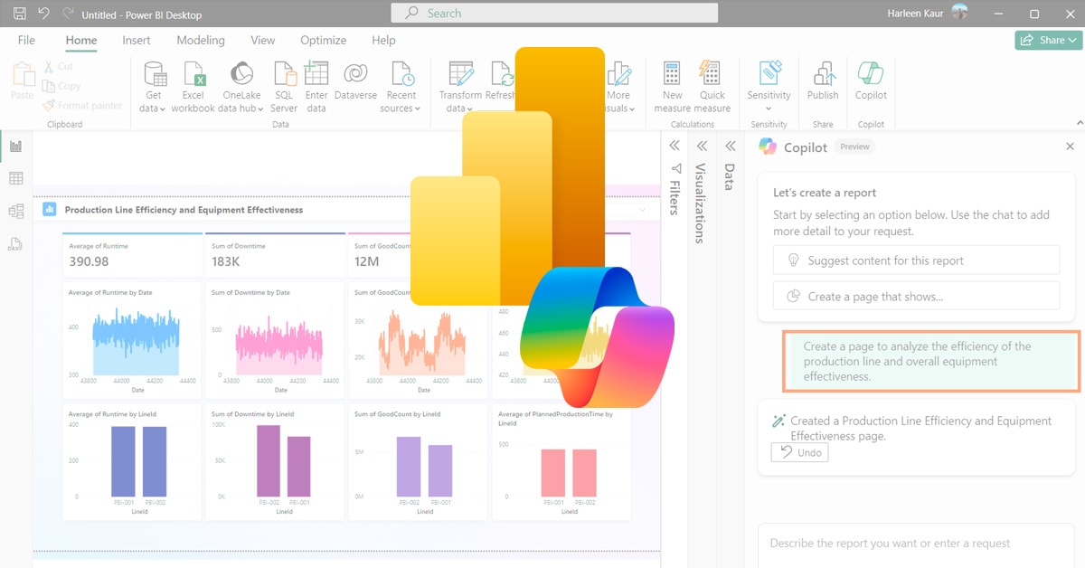Expand the Get data dropdown arrow
Screen dimensions: 1085x568
pyautogui.click(x=163, y=109)
